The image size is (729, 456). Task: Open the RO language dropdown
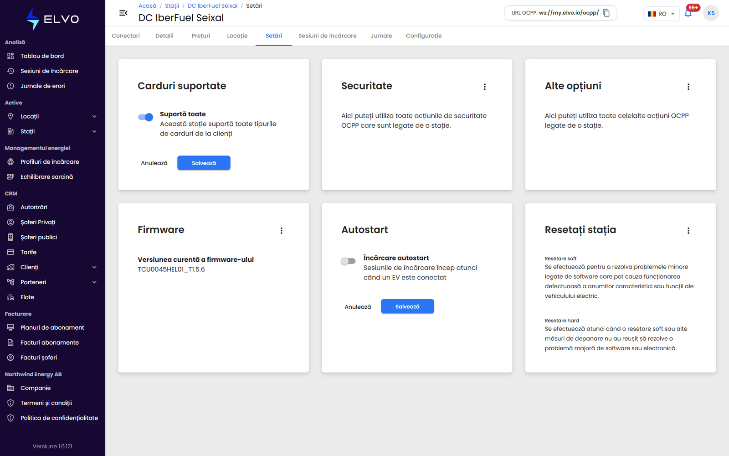pos(661,14)
